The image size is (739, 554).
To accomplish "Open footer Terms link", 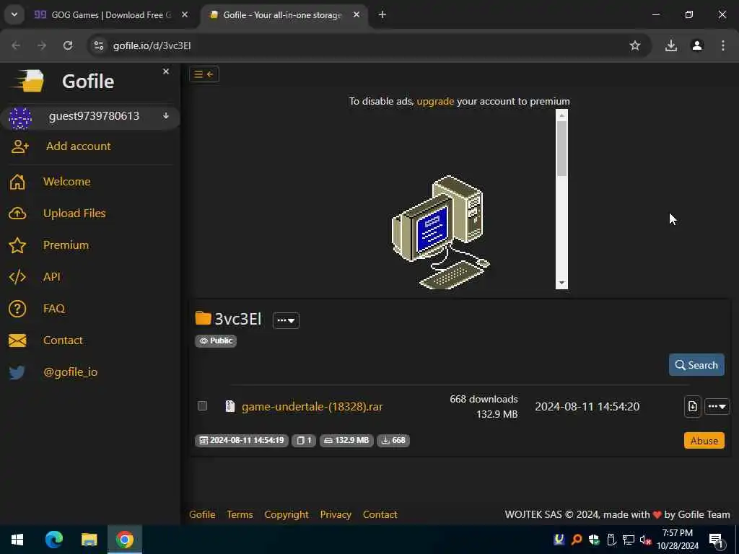I will point(240,514).
